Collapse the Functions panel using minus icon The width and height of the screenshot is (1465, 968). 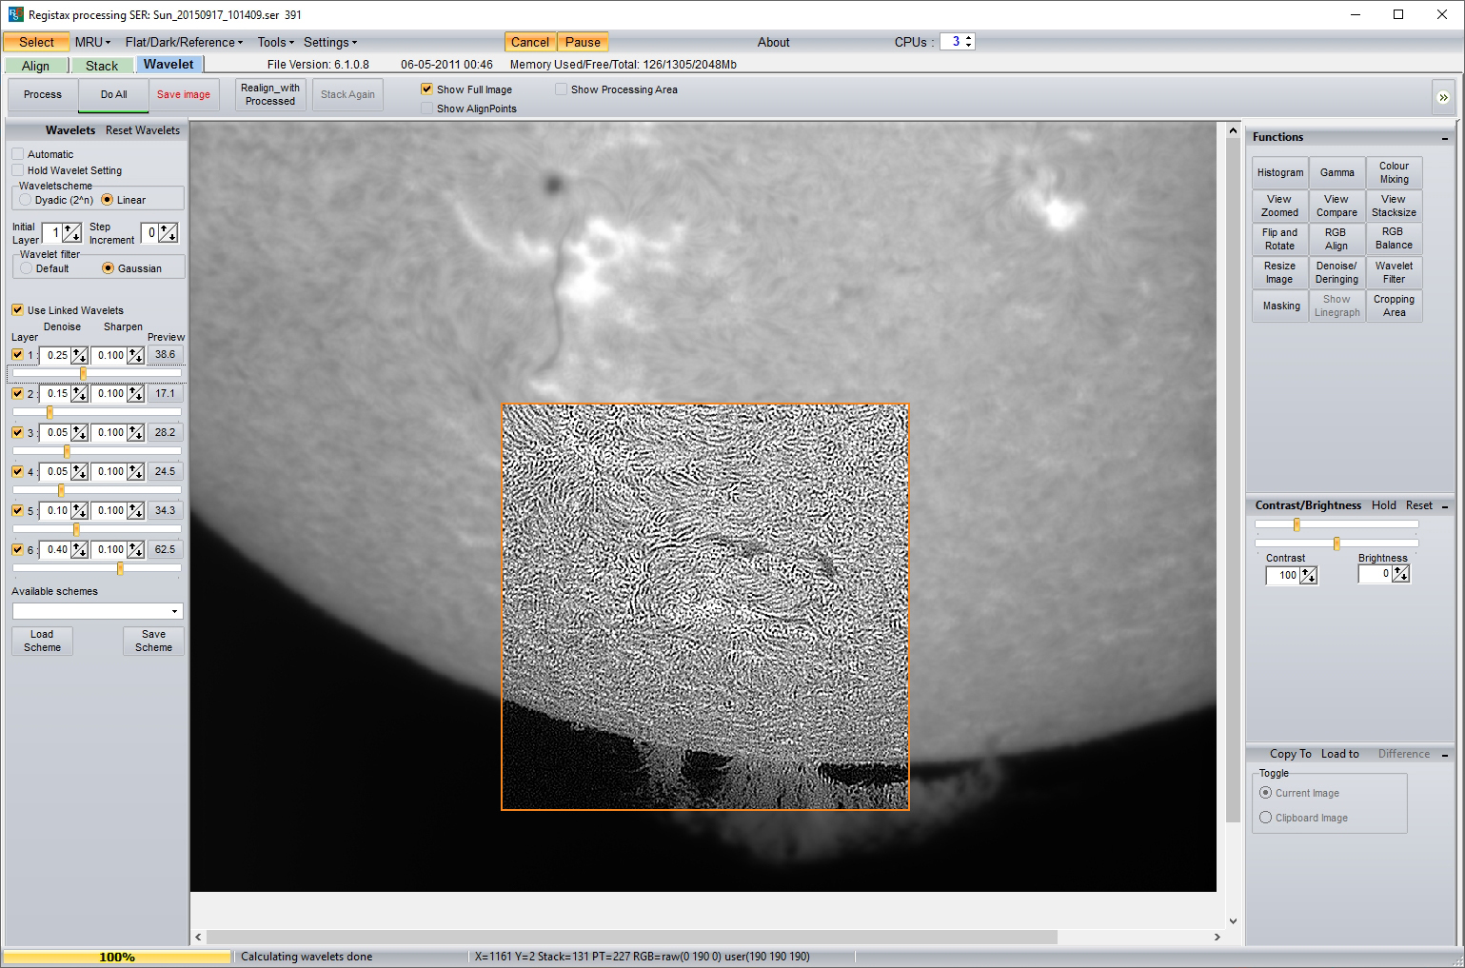1445,138
